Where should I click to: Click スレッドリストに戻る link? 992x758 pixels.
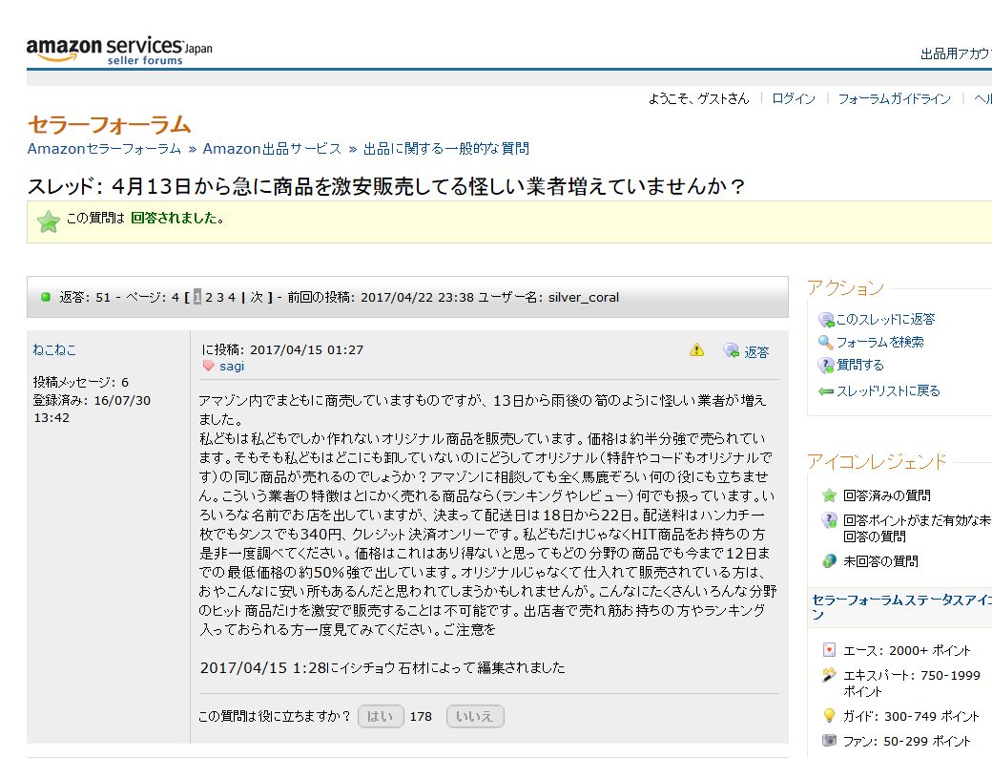pos(888,391)
